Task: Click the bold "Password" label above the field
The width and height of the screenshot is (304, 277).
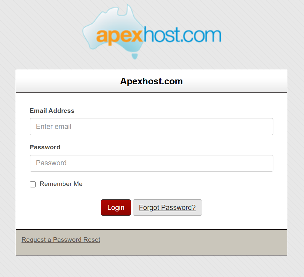Action: pos(45,147)
